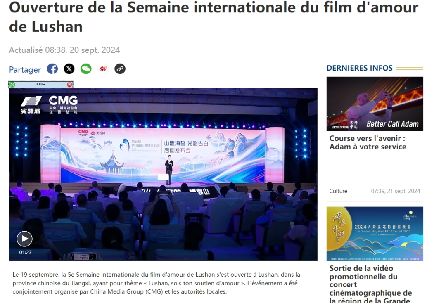The height and width of the screenshot is (303, 446).
Task: Click the Ouverture de la Semaine internationale headline
Action: point(214,17)
